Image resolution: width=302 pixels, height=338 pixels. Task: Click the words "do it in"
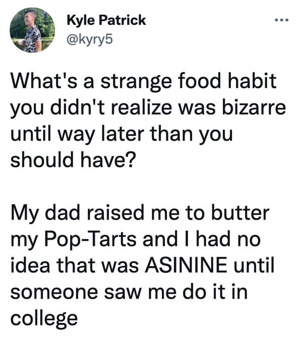215,292
